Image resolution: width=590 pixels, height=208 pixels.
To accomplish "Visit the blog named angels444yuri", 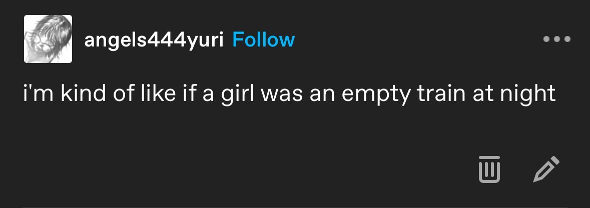I will tap(154, 39).
